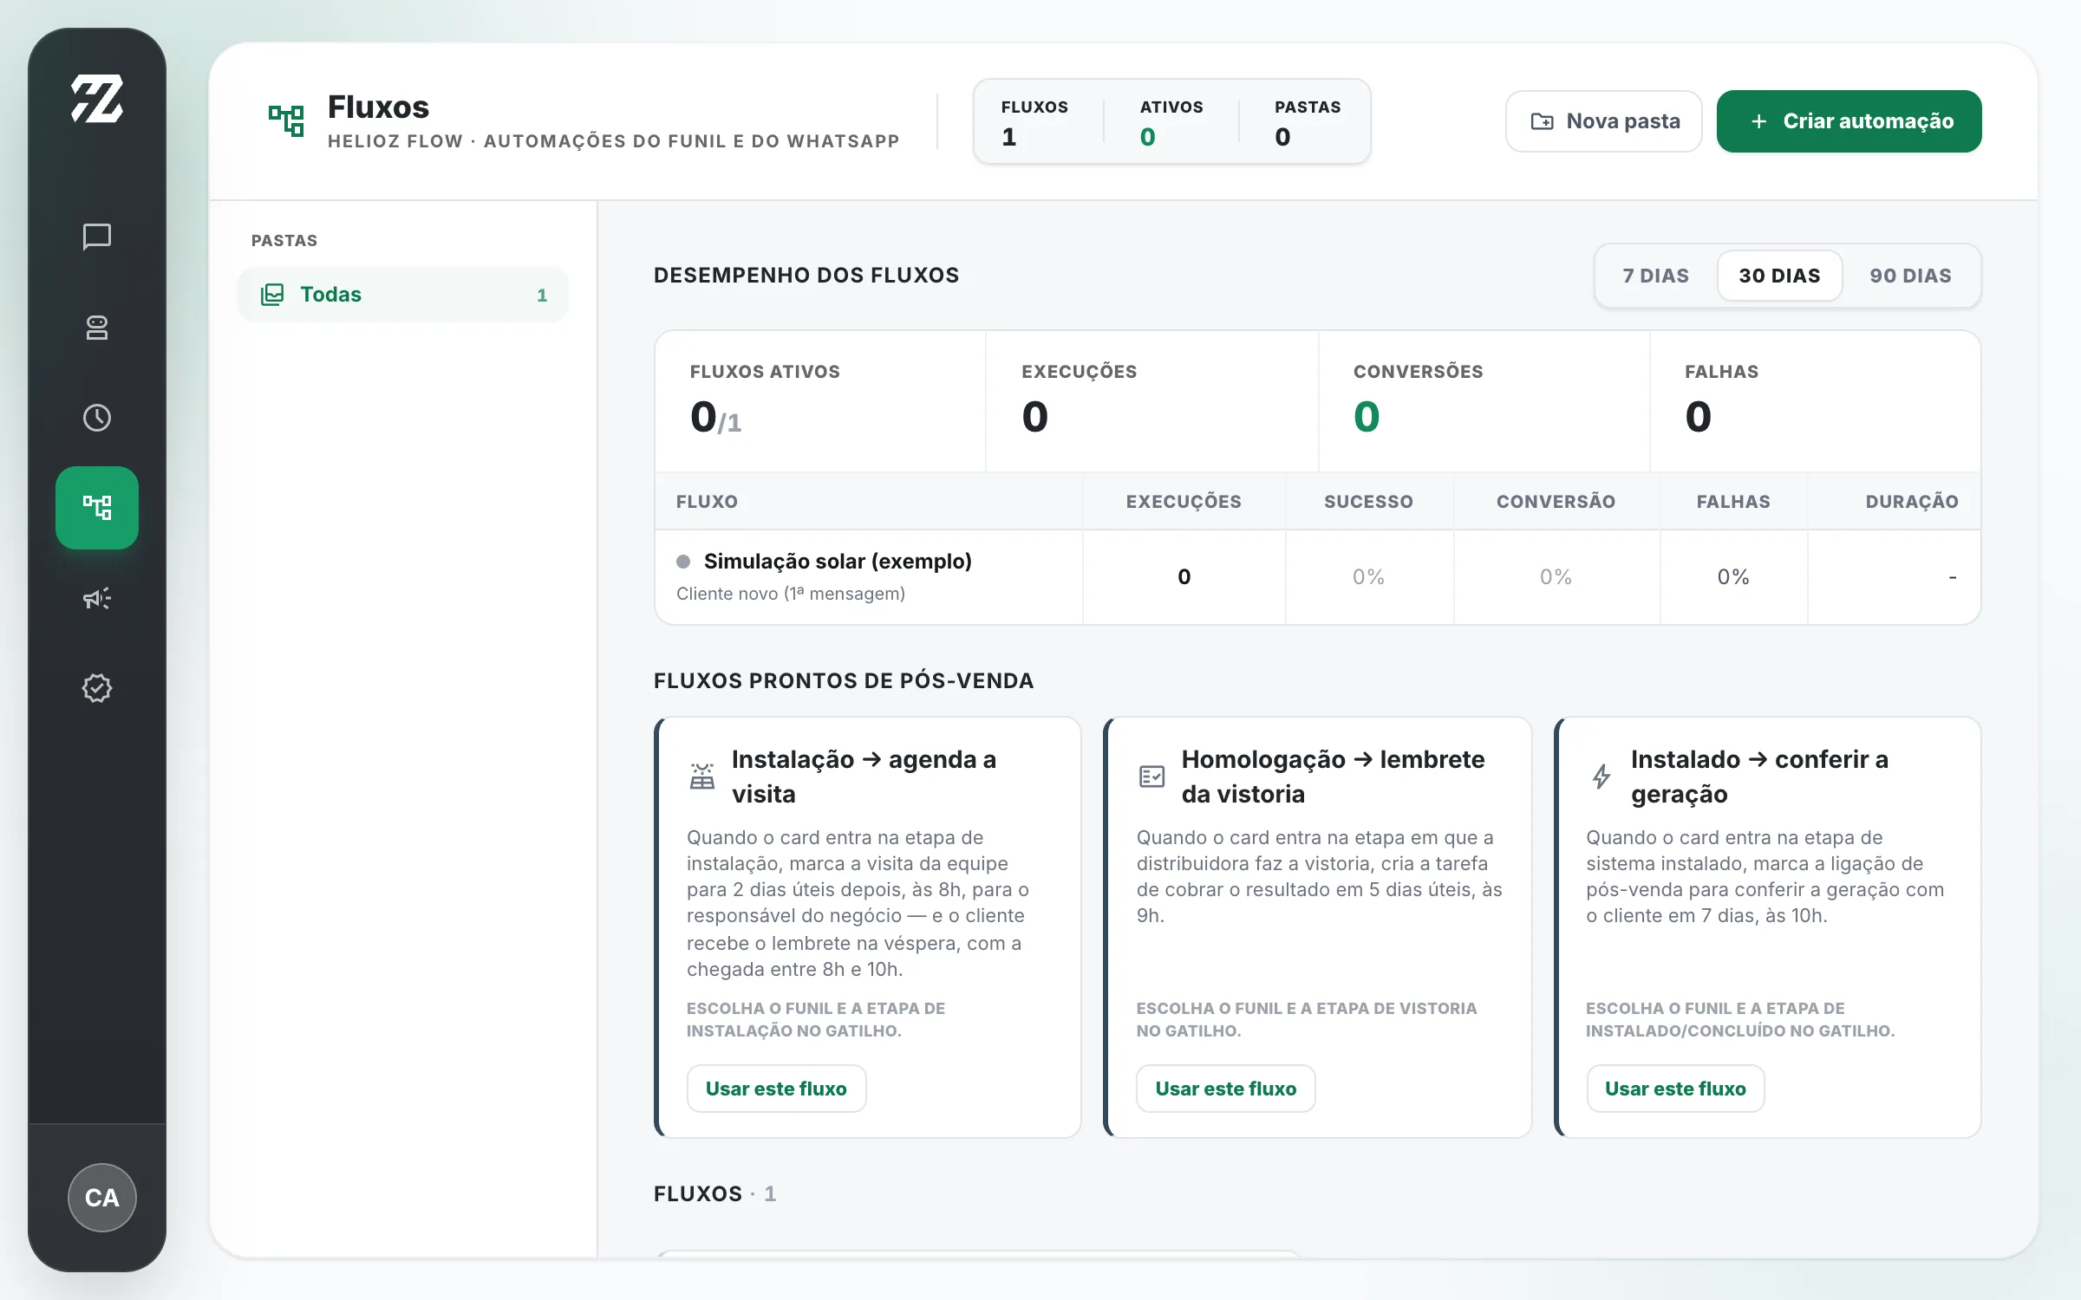Click the FLUXOS ATIVOS 0/1 stat
The height and width of the screenshot is (1300, 2081).
pyautogui.click(x=820, y=401)
